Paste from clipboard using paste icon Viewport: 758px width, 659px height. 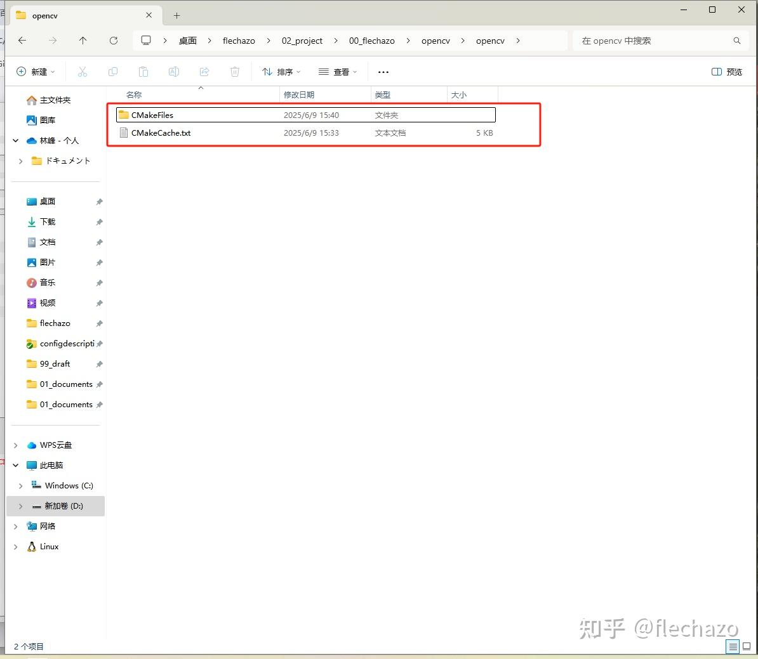coord(143,72)
